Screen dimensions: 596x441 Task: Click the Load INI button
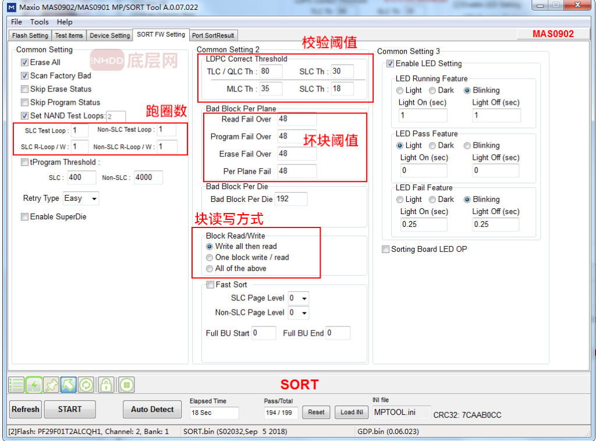pyautogui.click(x=351, y=412)
